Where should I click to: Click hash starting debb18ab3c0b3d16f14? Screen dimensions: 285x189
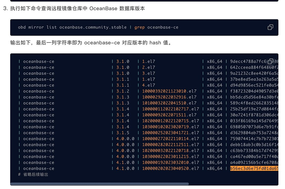click(254, 145)
